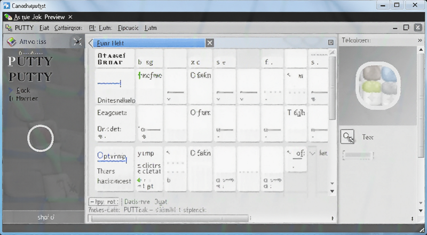Close the As tue Jok Preview tab

click(x=70, y=17)
